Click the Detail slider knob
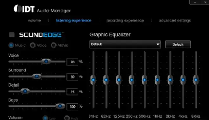209x120 pixels. pyautogui.click(x=25, y=91)
